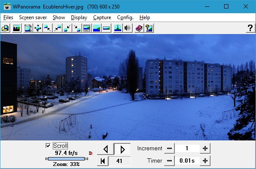Jump to start with rewind button
The image size is (256, 169).
[102, 161]
